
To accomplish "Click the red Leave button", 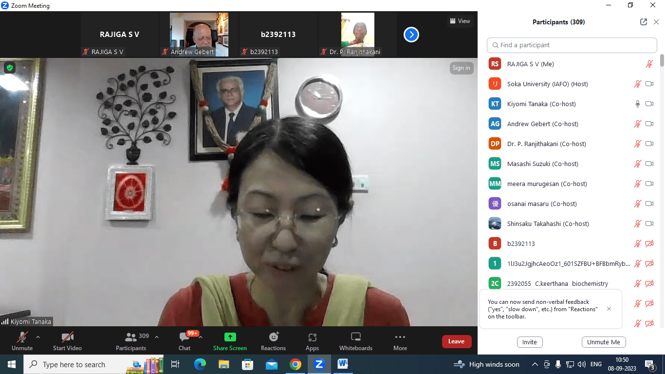I will coord(456,341).
